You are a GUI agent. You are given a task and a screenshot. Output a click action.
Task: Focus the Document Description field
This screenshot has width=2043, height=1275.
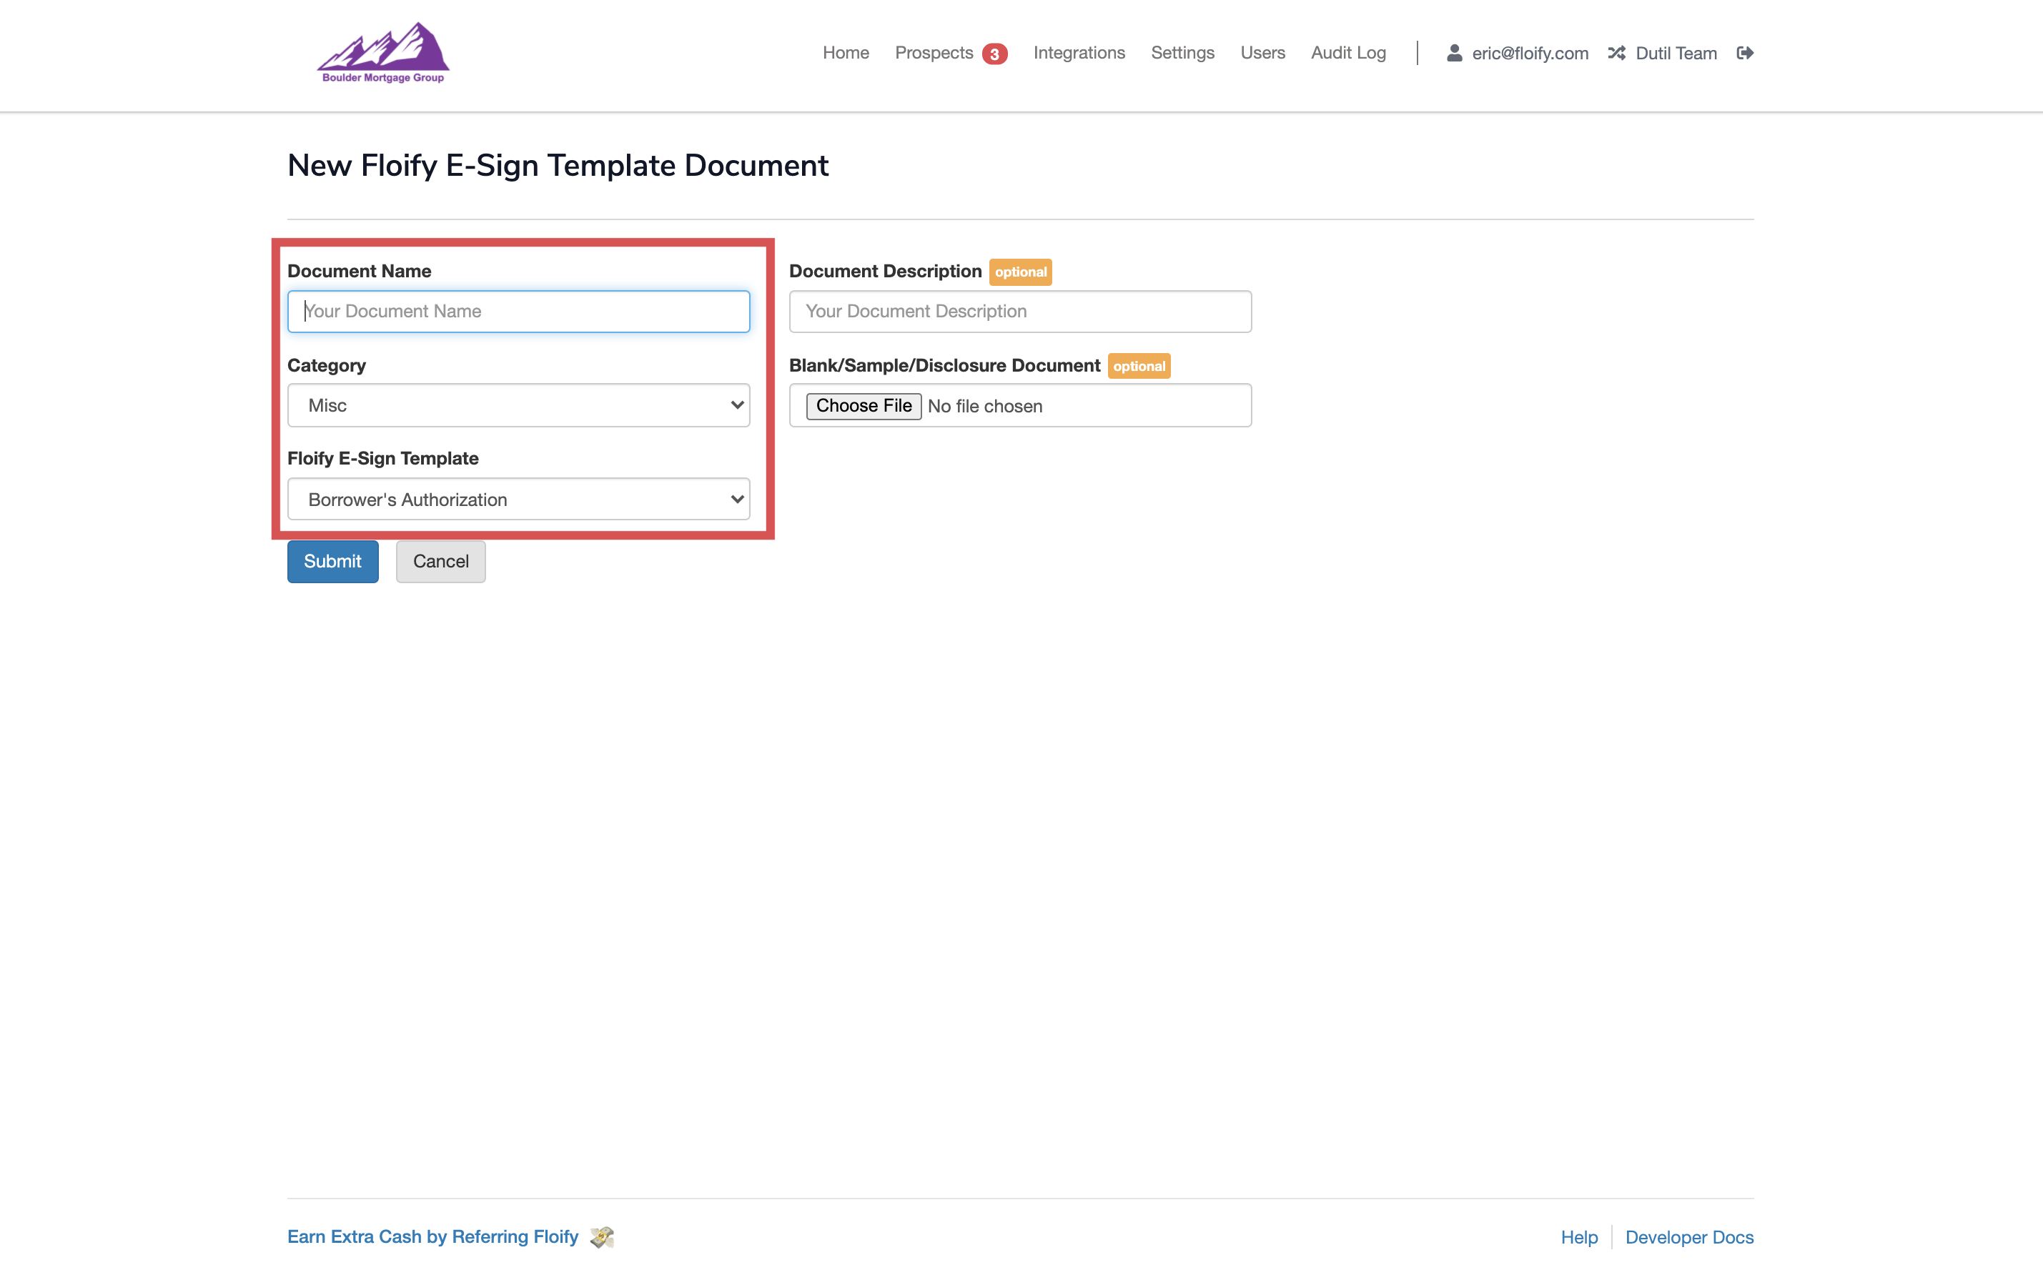[1020, 311]
